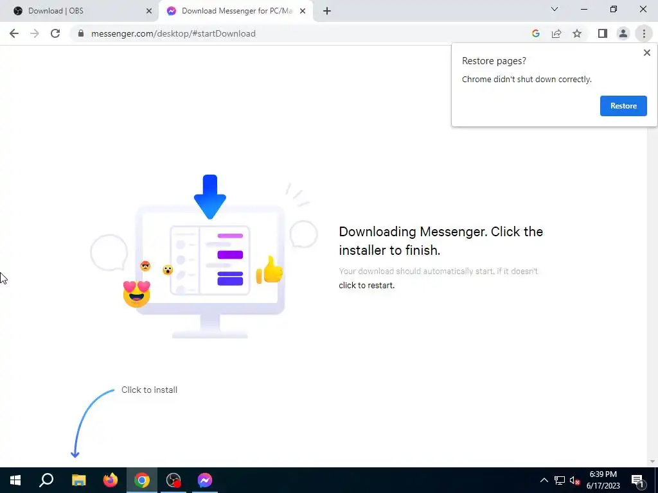This screenshot has height=493, width=658.
Task: Open Chrome three-dot menu
Action: 644,33
